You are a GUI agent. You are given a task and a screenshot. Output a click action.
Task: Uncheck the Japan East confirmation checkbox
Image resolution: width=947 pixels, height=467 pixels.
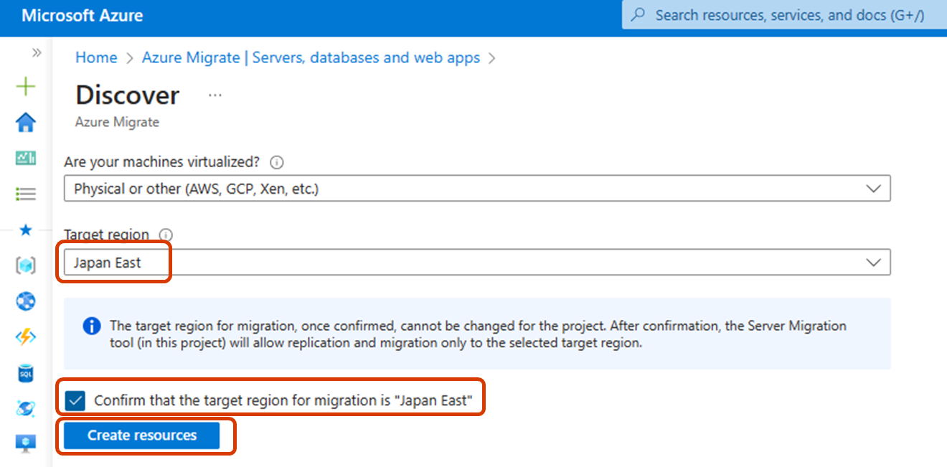click(x=75, y=400)
